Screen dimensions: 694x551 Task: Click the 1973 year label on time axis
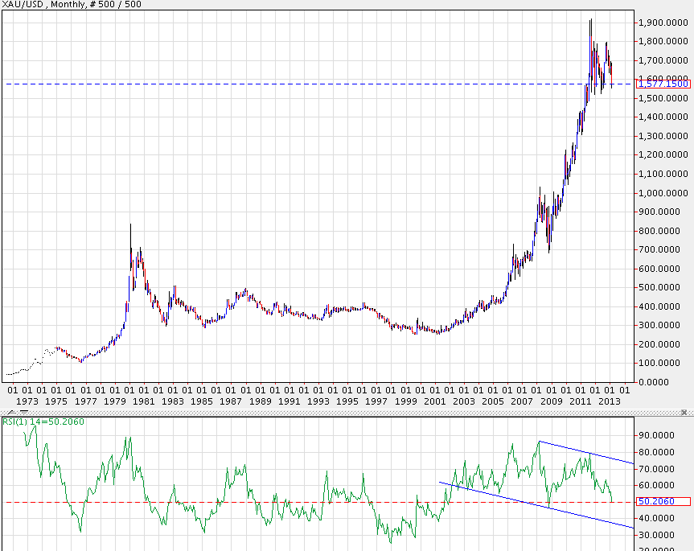click(x=27, y=401)
